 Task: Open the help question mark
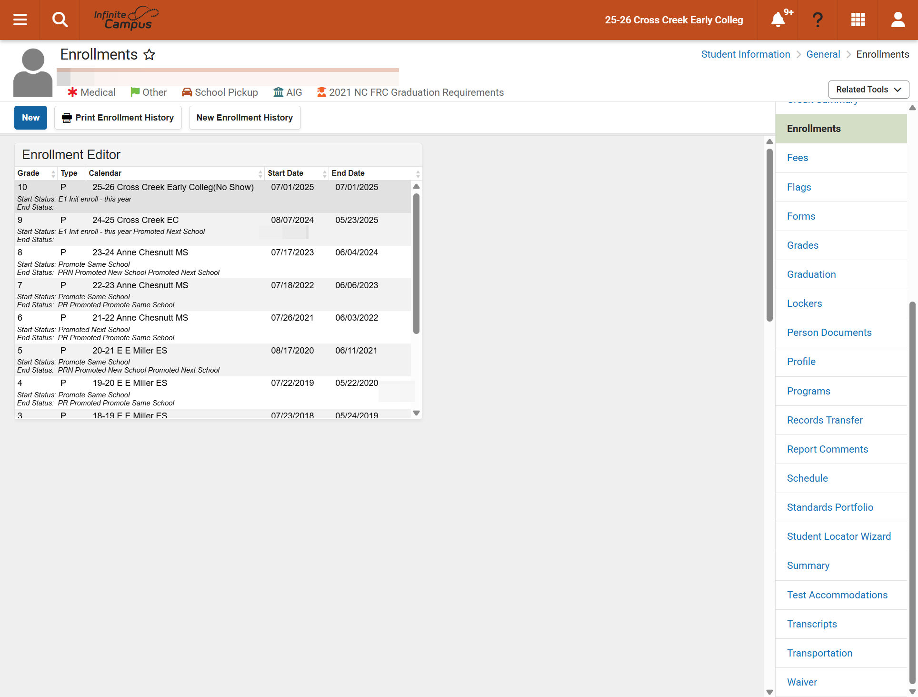[x=818, y=20]
